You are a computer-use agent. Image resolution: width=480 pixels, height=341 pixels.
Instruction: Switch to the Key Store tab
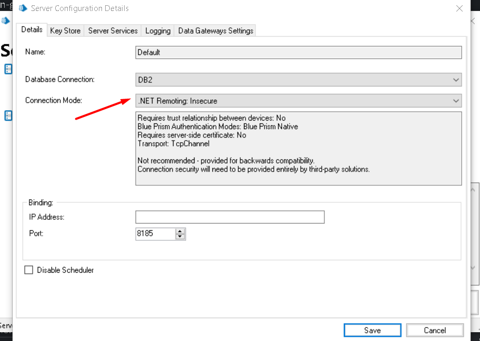[x=65, y=30]
